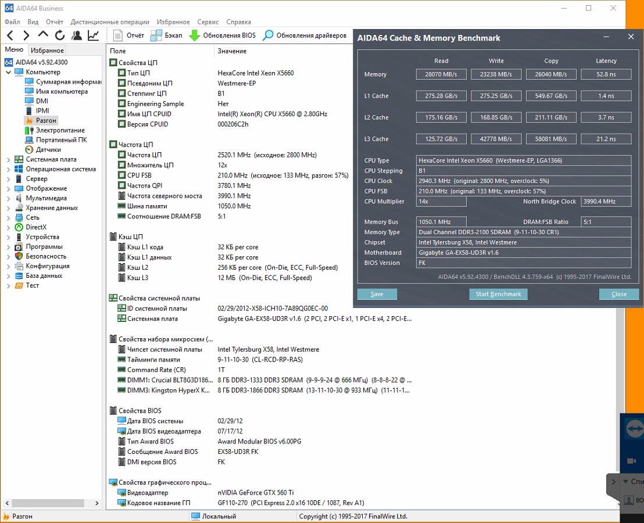Go back with the left arrow toolbar icon
The width and height of the screenshot is (644, 523).
10,35
